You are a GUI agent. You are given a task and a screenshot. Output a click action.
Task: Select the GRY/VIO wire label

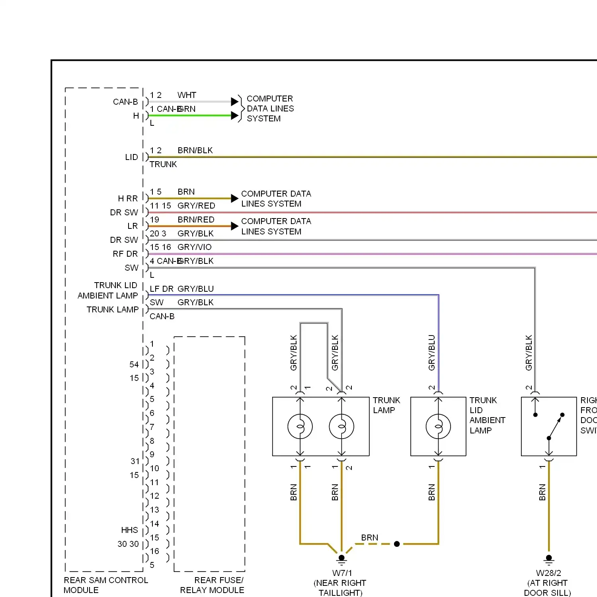coord(195,247)
